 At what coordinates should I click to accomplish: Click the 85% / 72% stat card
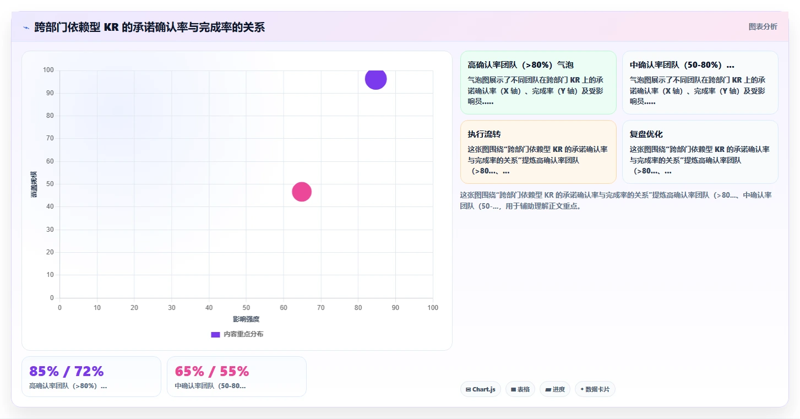(91, 377)
